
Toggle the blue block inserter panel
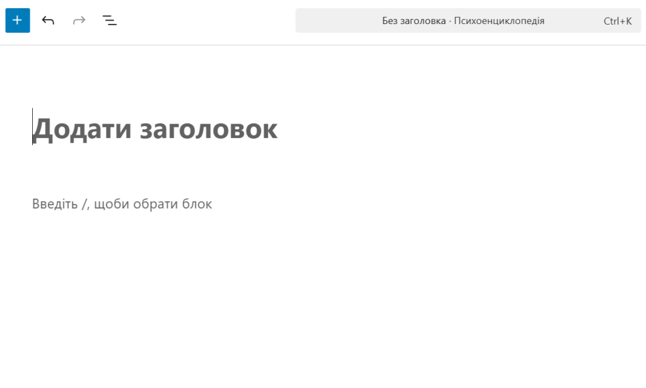pos(17,20)
